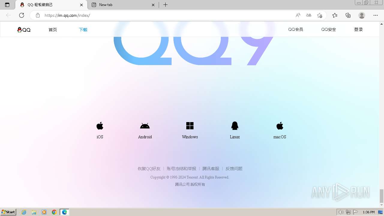Click the network tray icon
This screenshot has height=216, width=384.
point(348,212)
